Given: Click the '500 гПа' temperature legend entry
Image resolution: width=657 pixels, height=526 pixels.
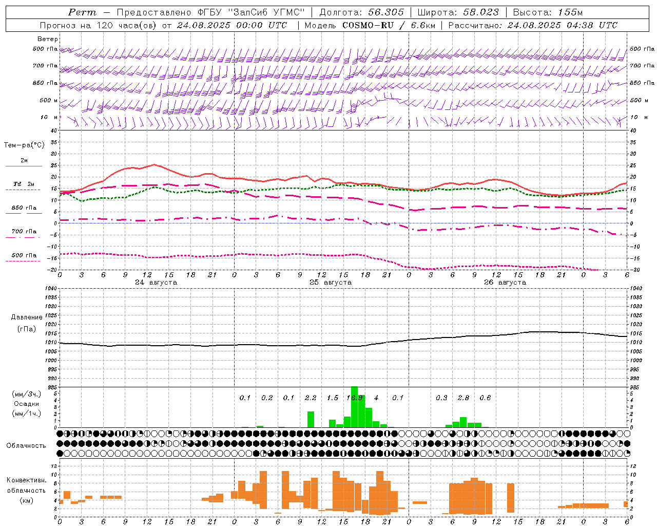Looking at the screenshot, I should 24,255.
